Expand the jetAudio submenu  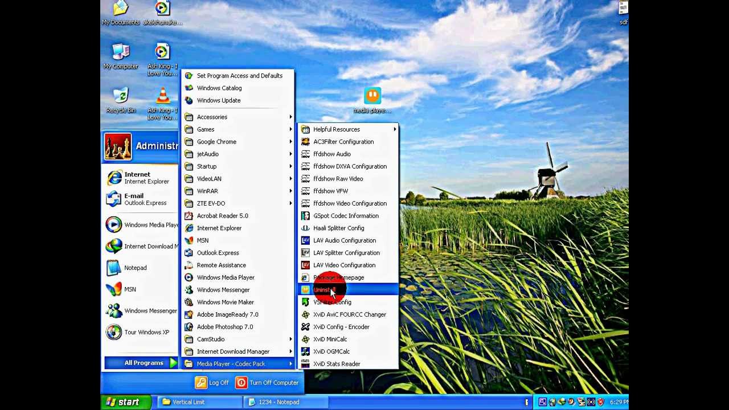[x=237, y=154]
